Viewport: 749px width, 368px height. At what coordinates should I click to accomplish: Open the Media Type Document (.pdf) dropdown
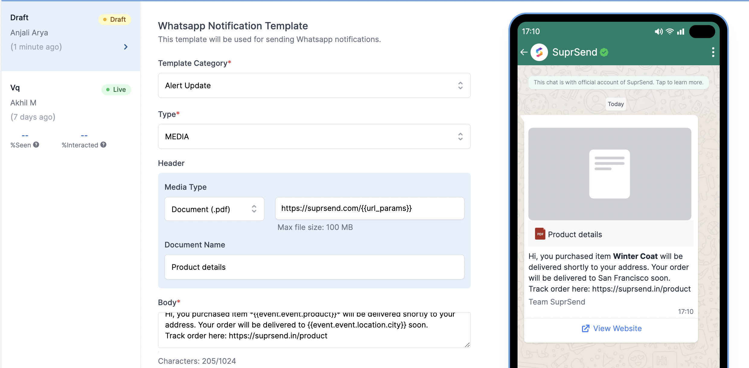[214, 209]
